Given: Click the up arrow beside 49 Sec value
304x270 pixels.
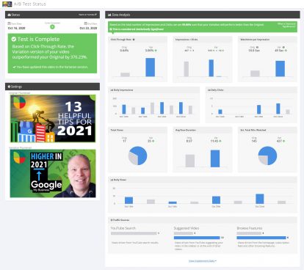Looking at the screenshot, I should [286, 51].
